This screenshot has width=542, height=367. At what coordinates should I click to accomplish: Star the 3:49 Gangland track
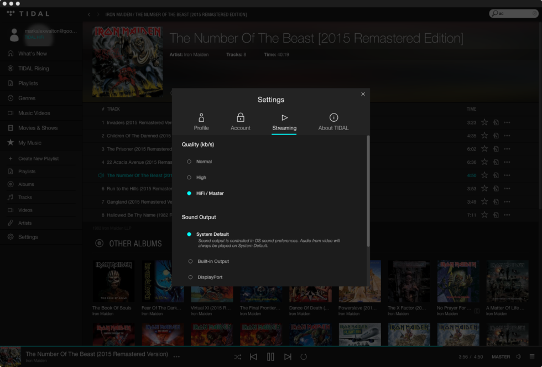484,201
